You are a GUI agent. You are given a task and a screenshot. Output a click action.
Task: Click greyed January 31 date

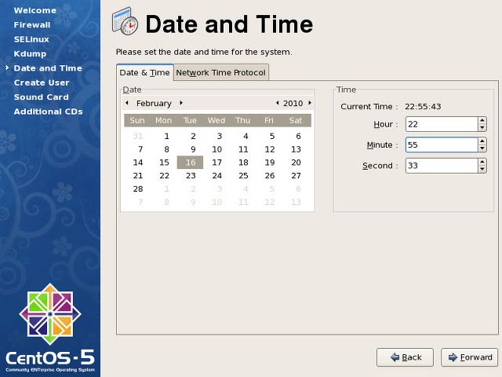click(x=138, y=136)
